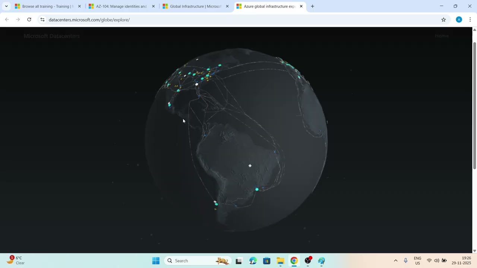The image size is (477, 268).
Task: Open a new browser tab
Action: tap(312, 6)
